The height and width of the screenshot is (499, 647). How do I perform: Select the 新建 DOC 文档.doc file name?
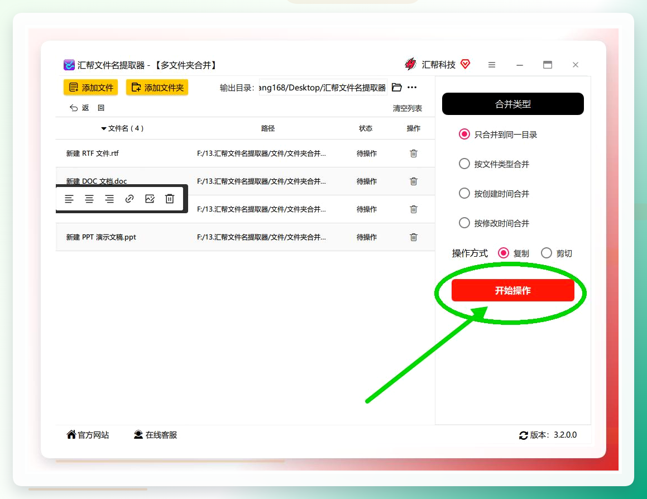(97, 181)
